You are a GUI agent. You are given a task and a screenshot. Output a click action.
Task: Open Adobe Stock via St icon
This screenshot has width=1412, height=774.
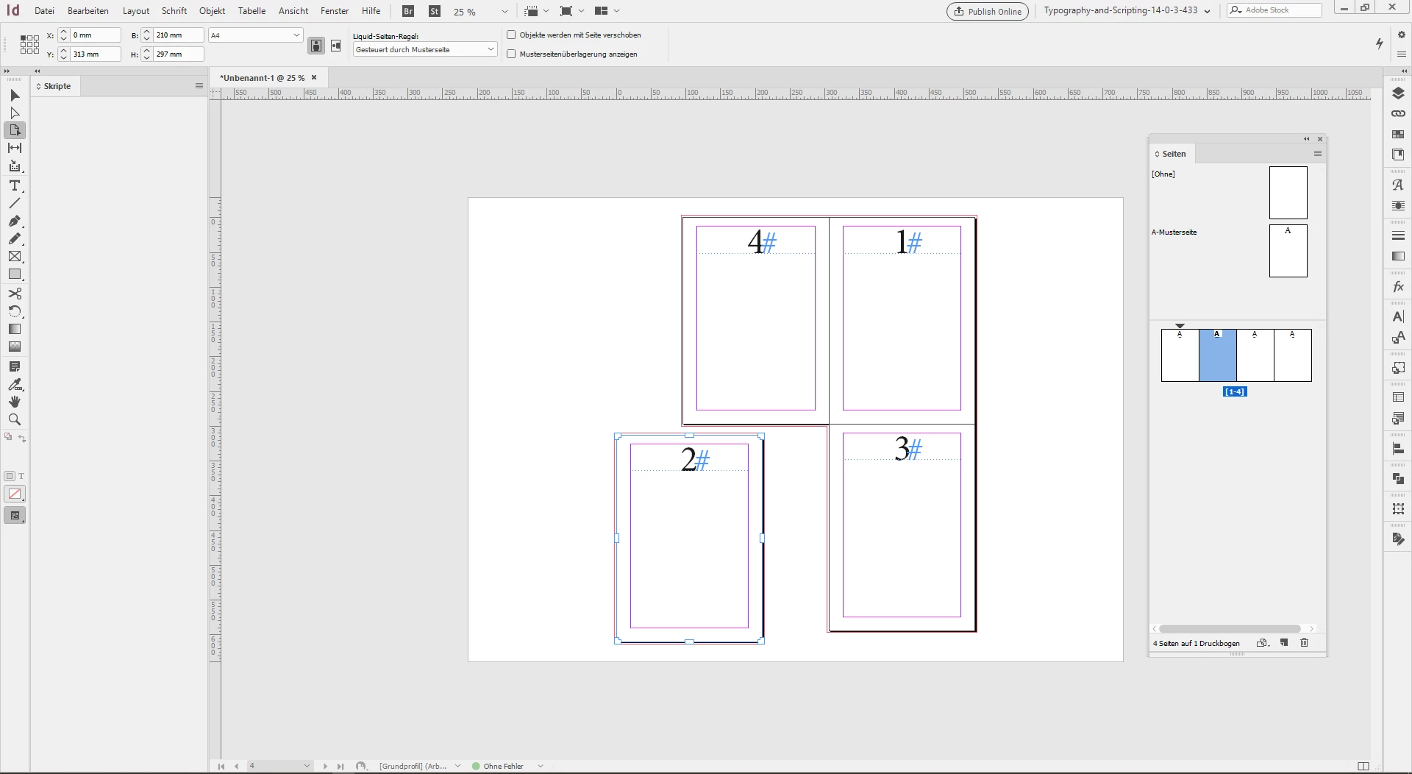click(435, 11)
